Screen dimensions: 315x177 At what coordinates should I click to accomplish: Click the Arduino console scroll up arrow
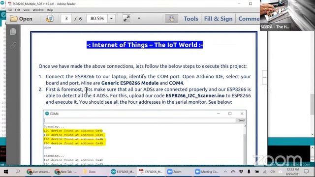pyautogui.click(x=313, y=148)
